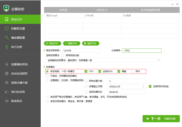Click the 播放器配置 magnifier icon

pos(7,37)
